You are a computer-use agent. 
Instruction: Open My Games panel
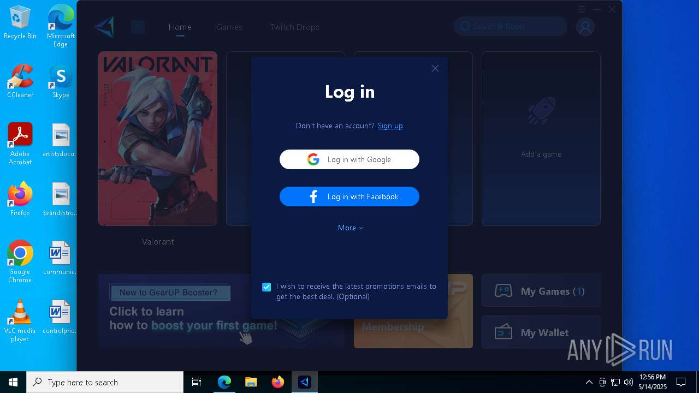(541, 291)
